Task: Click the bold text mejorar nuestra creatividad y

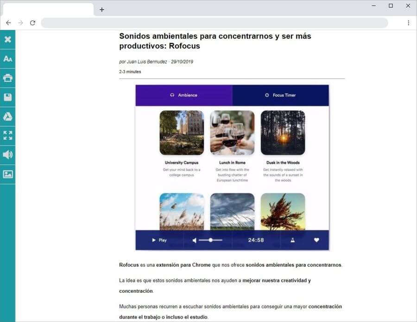Action: point(277,280)
